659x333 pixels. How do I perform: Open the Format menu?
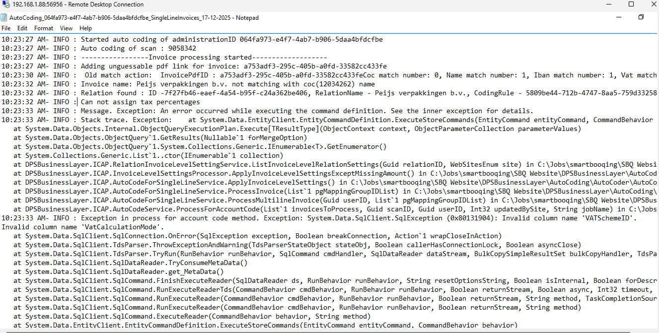(44, 28)
